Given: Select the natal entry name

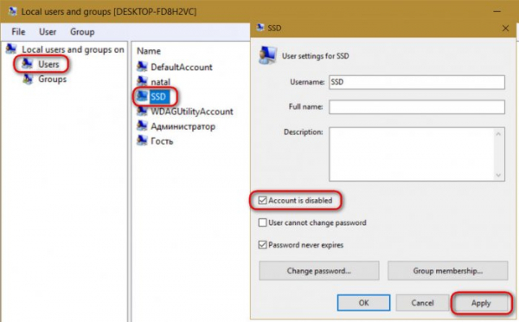Looking at the screenshot, I should click(x=160, y=82).
